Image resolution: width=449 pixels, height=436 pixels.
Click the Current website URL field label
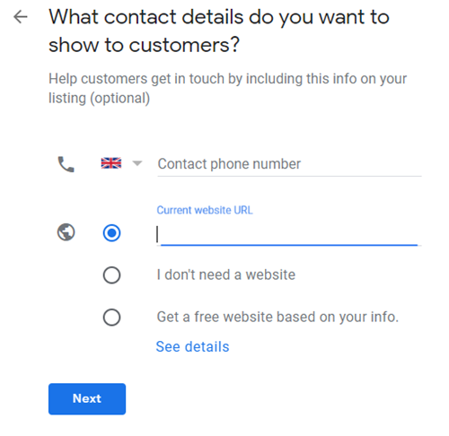pos(205,210)
